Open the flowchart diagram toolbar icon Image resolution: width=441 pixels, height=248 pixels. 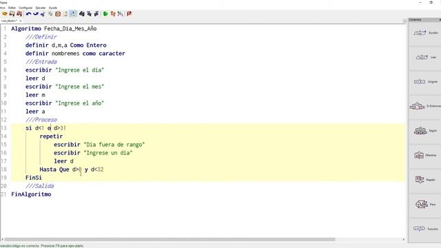tap(121, 14)
